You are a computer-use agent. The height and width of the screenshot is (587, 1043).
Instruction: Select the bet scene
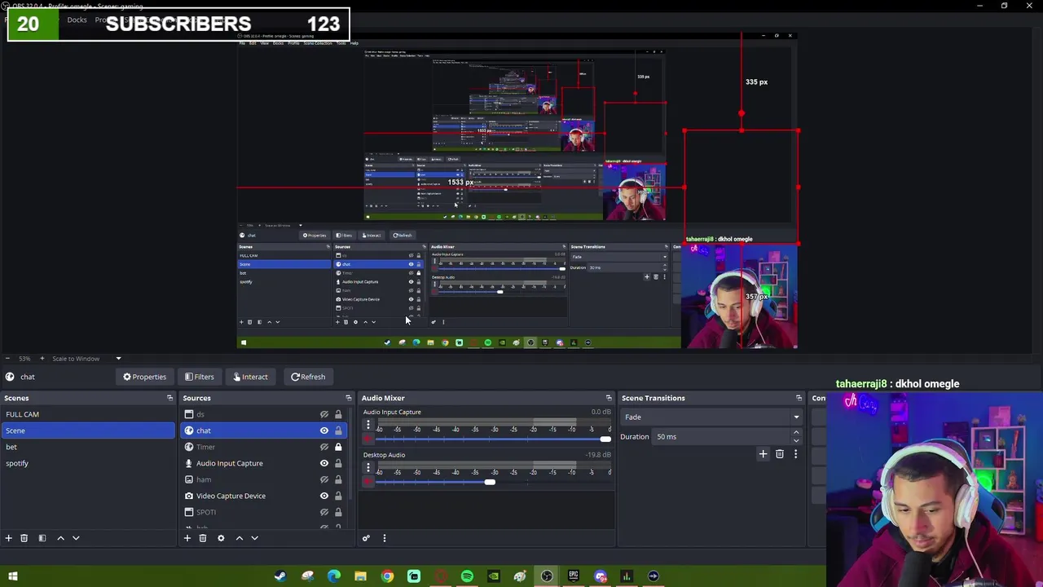point(87,447)
